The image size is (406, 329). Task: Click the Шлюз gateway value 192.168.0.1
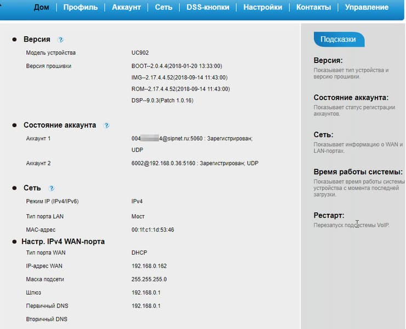tap(146, 292)
